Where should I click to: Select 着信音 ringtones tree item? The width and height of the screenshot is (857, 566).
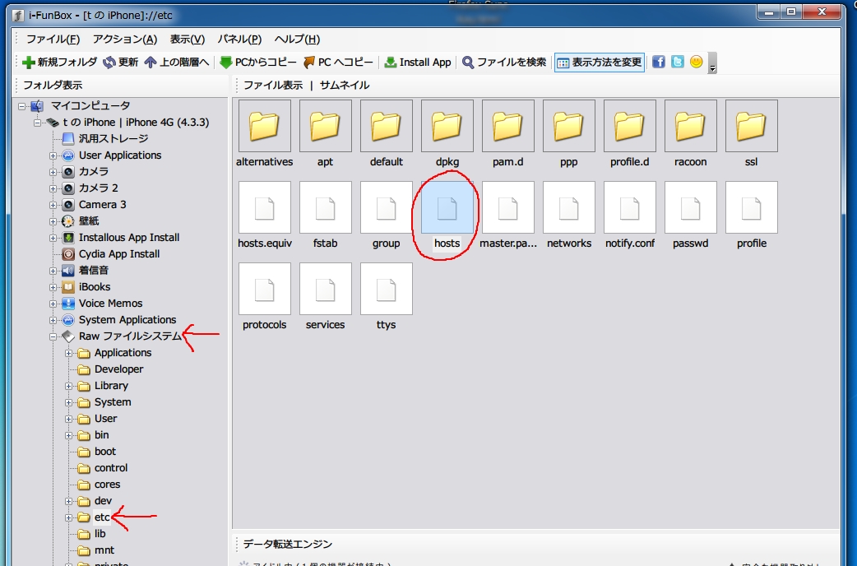pyautogui.click(x=94, y=270)
